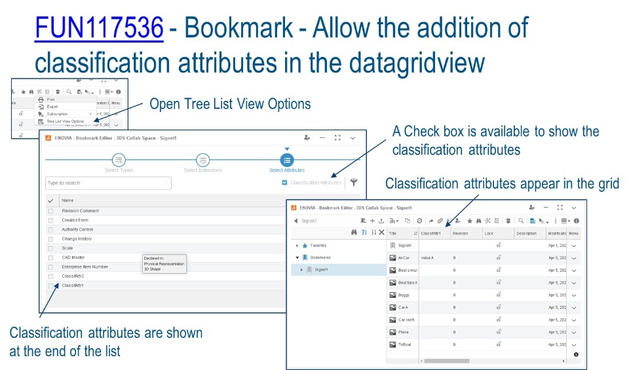This screenshot has height=370, width=629.
Task: Check the Authority Control checkbox
Action: pos(50,230)
